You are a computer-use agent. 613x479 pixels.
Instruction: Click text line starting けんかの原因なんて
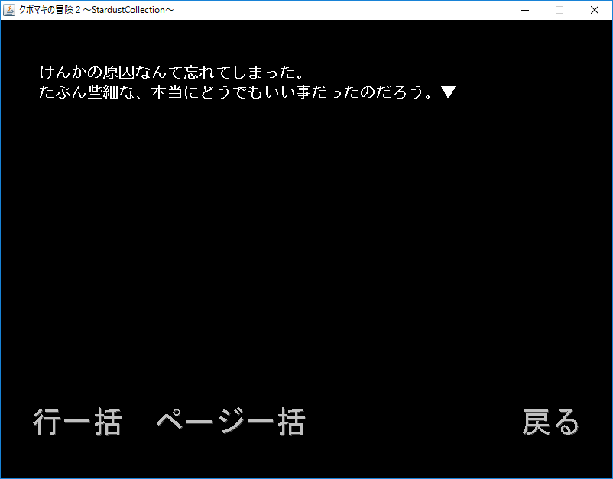tap(171, 73)
